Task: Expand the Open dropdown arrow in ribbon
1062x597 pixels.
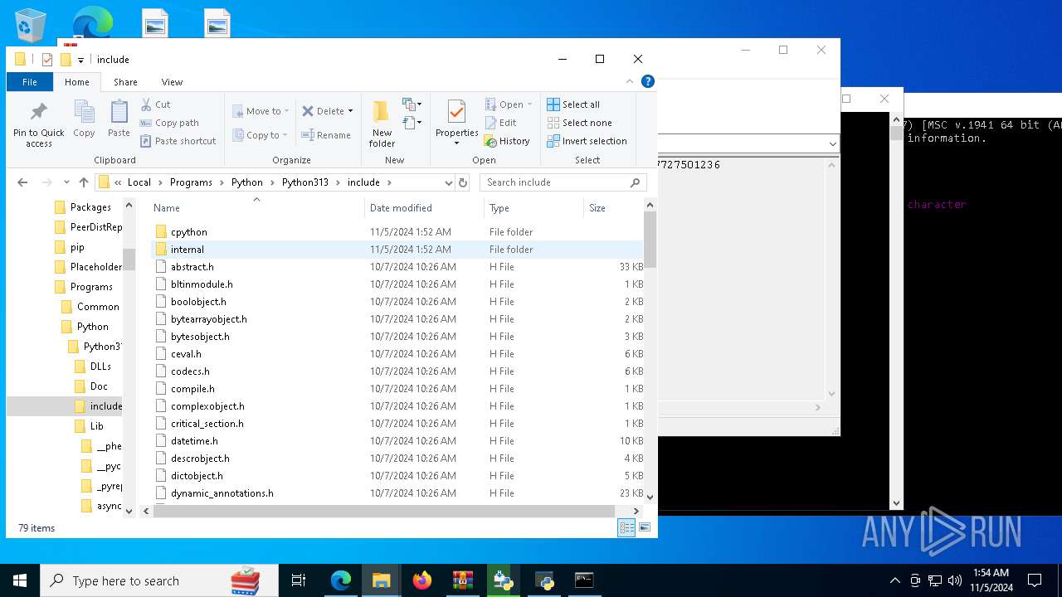Action: pyautogui.click(x=529, y=104)
